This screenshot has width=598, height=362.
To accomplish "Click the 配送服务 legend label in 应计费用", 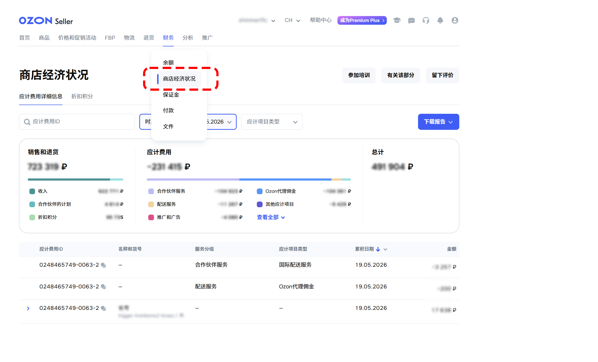I will 166,204.
